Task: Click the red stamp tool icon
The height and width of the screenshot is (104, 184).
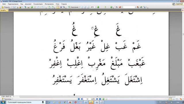Action: tap(120, 7)
